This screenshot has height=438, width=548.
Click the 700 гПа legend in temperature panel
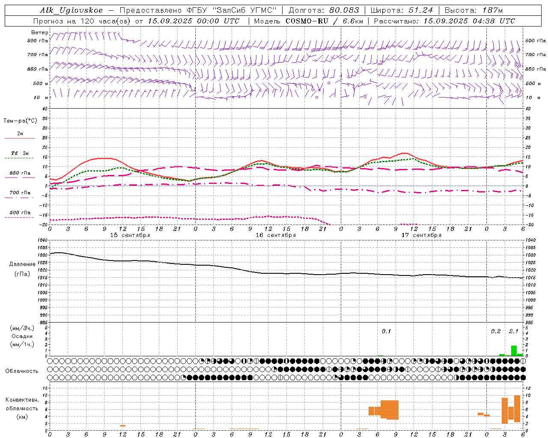tap(20, 193)
